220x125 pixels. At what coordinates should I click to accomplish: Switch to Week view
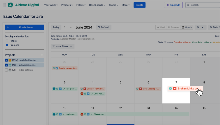[x=161, y=27]
